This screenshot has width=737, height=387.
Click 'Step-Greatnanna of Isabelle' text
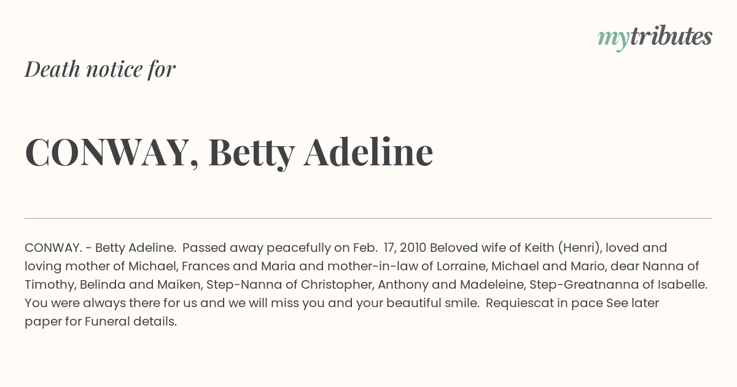click(x=618, y=284)
